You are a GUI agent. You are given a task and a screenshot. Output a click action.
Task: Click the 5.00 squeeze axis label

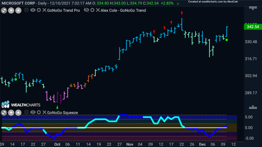click(249, 117)
